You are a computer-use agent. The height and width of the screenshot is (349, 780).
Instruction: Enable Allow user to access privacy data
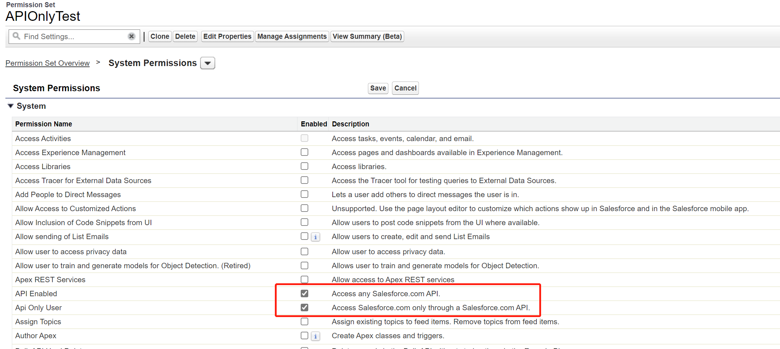point(304,251)
